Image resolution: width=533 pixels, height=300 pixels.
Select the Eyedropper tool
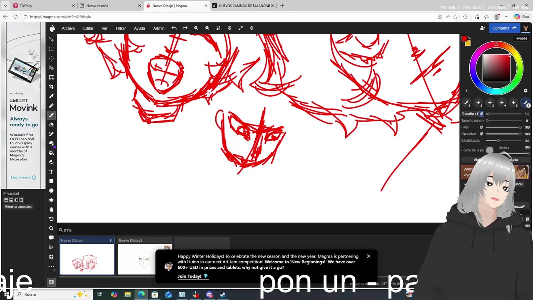click(52, 96)
